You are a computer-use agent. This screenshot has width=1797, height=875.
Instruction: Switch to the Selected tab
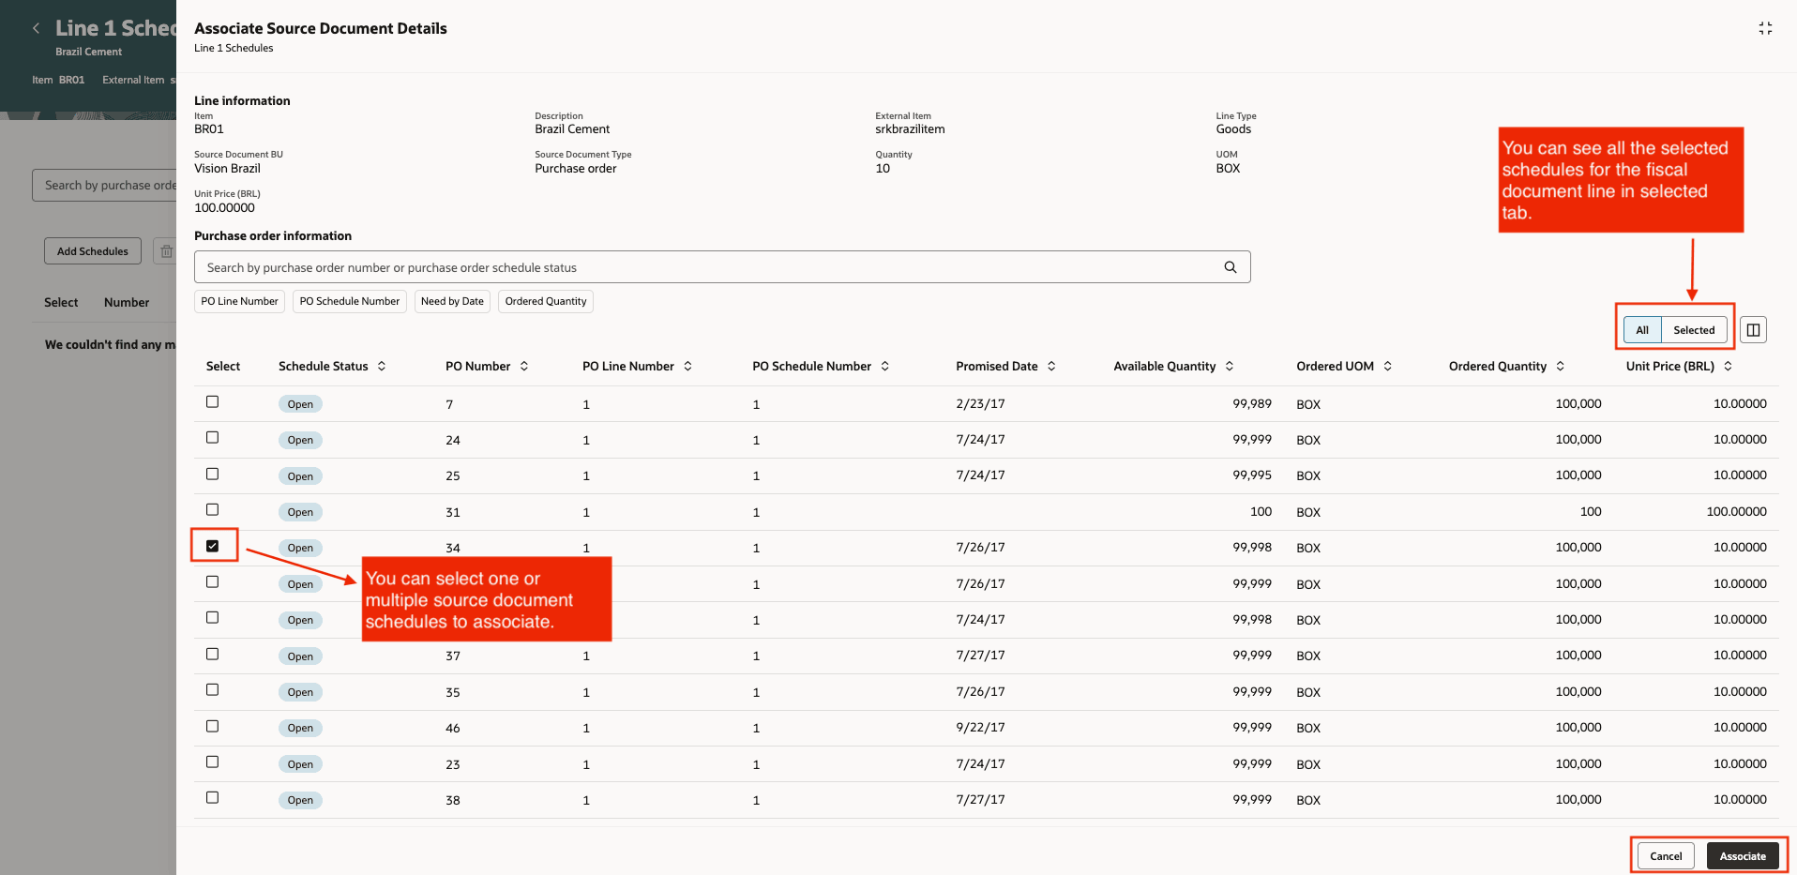[1694, 330]
